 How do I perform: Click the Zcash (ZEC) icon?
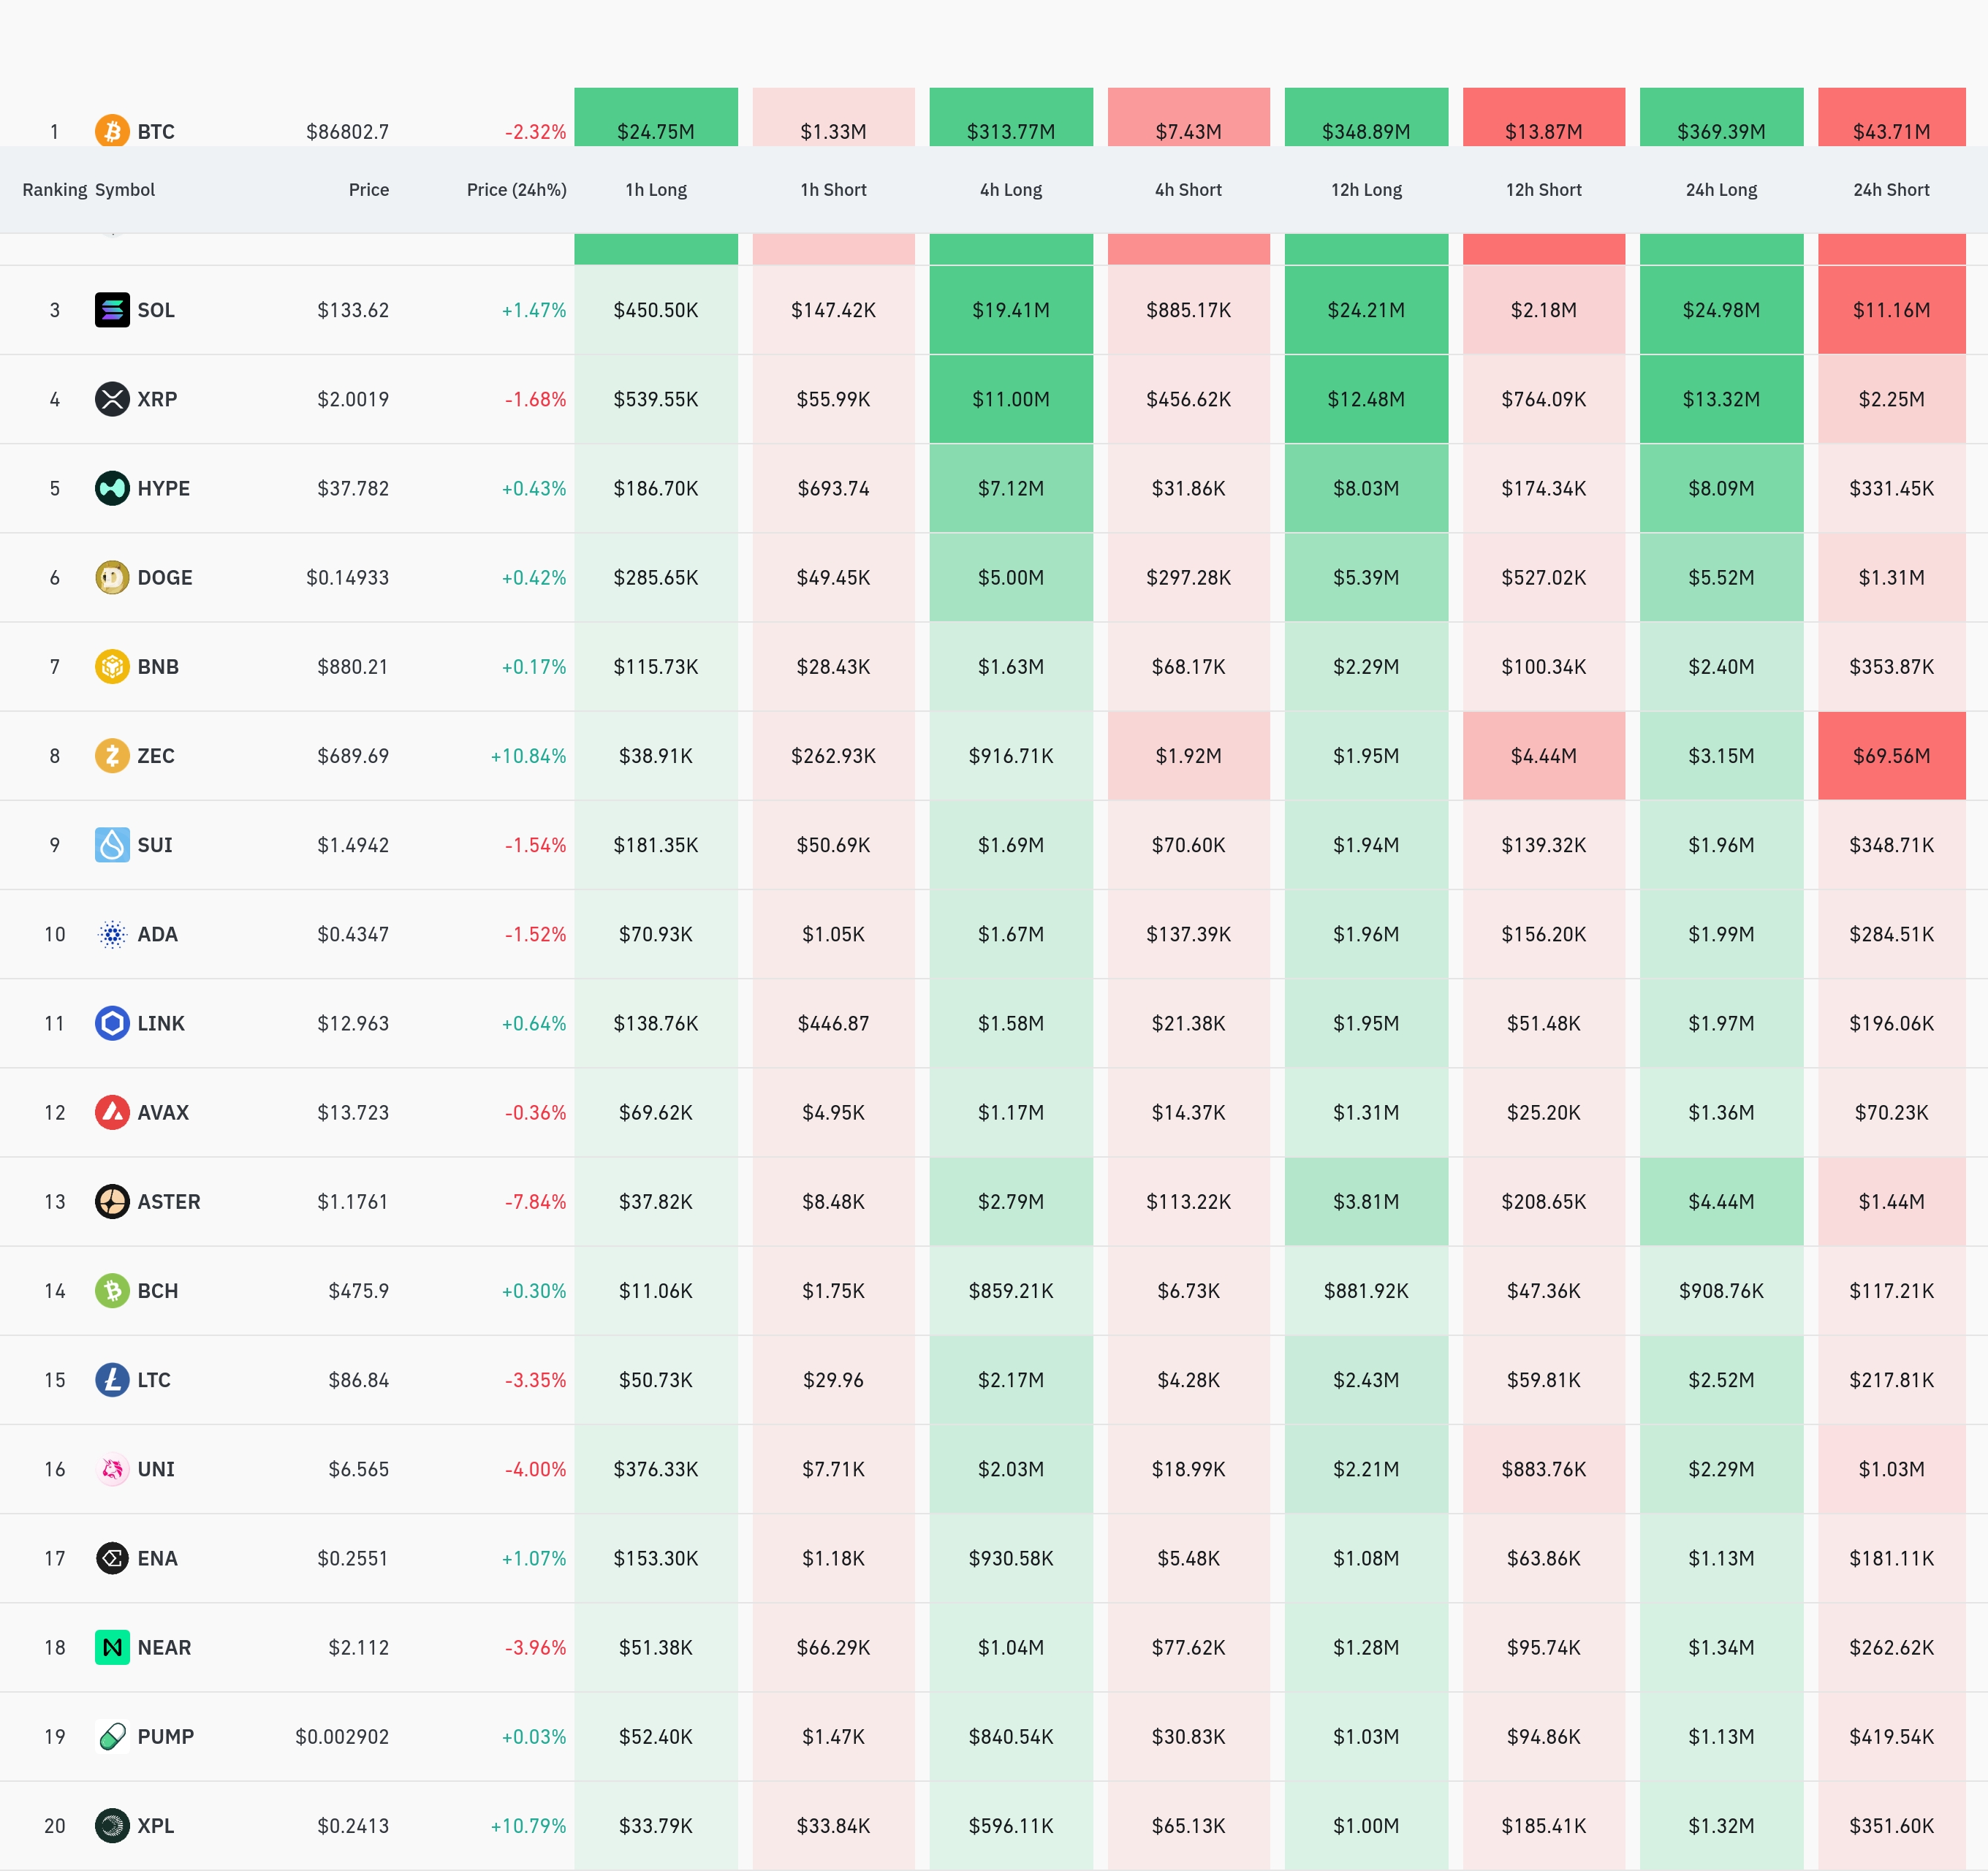pyautogui.click(x=112, y=755)
